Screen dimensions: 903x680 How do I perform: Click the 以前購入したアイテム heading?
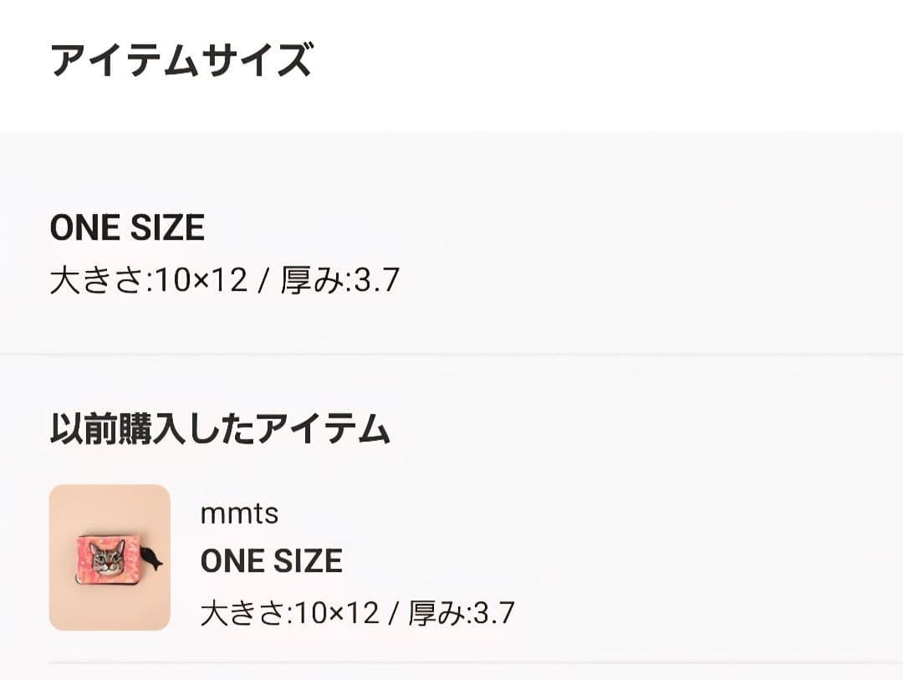click(x=220, y=429)
